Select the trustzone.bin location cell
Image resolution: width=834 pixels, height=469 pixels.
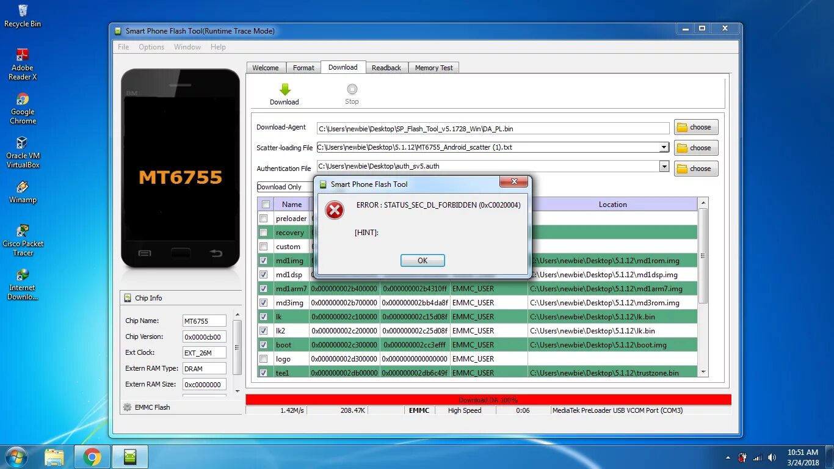point(612,373)
